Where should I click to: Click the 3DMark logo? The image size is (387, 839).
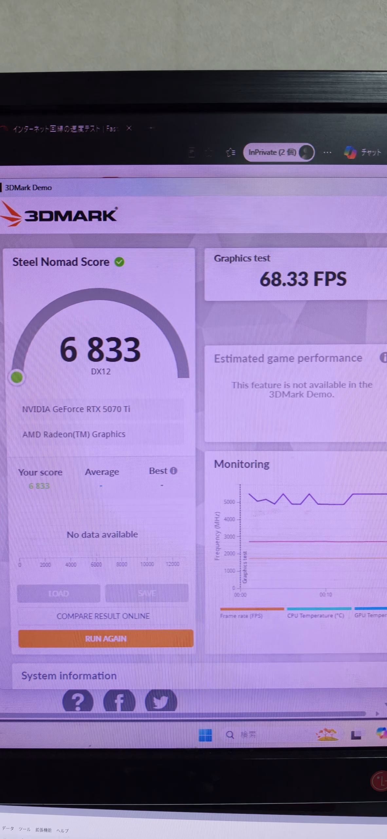pyautogui.click(x=59, y=214)
